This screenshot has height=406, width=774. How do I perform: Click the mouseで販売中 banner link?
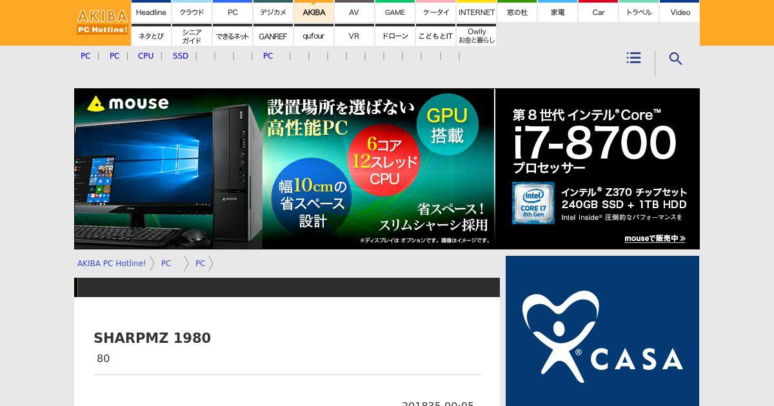point(655,238)
